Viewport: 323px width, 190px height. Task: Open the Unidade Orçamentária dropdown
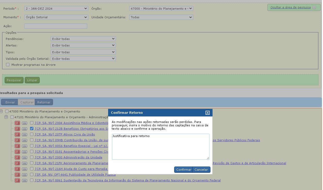pyautogui.click(x=161, y=17)
